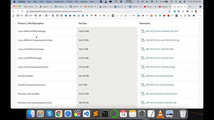Click download icon beside jdk-16.0.1_osx-x64_bin.tar.gz
Screen dimensions: 214x120
coord(143,85)
